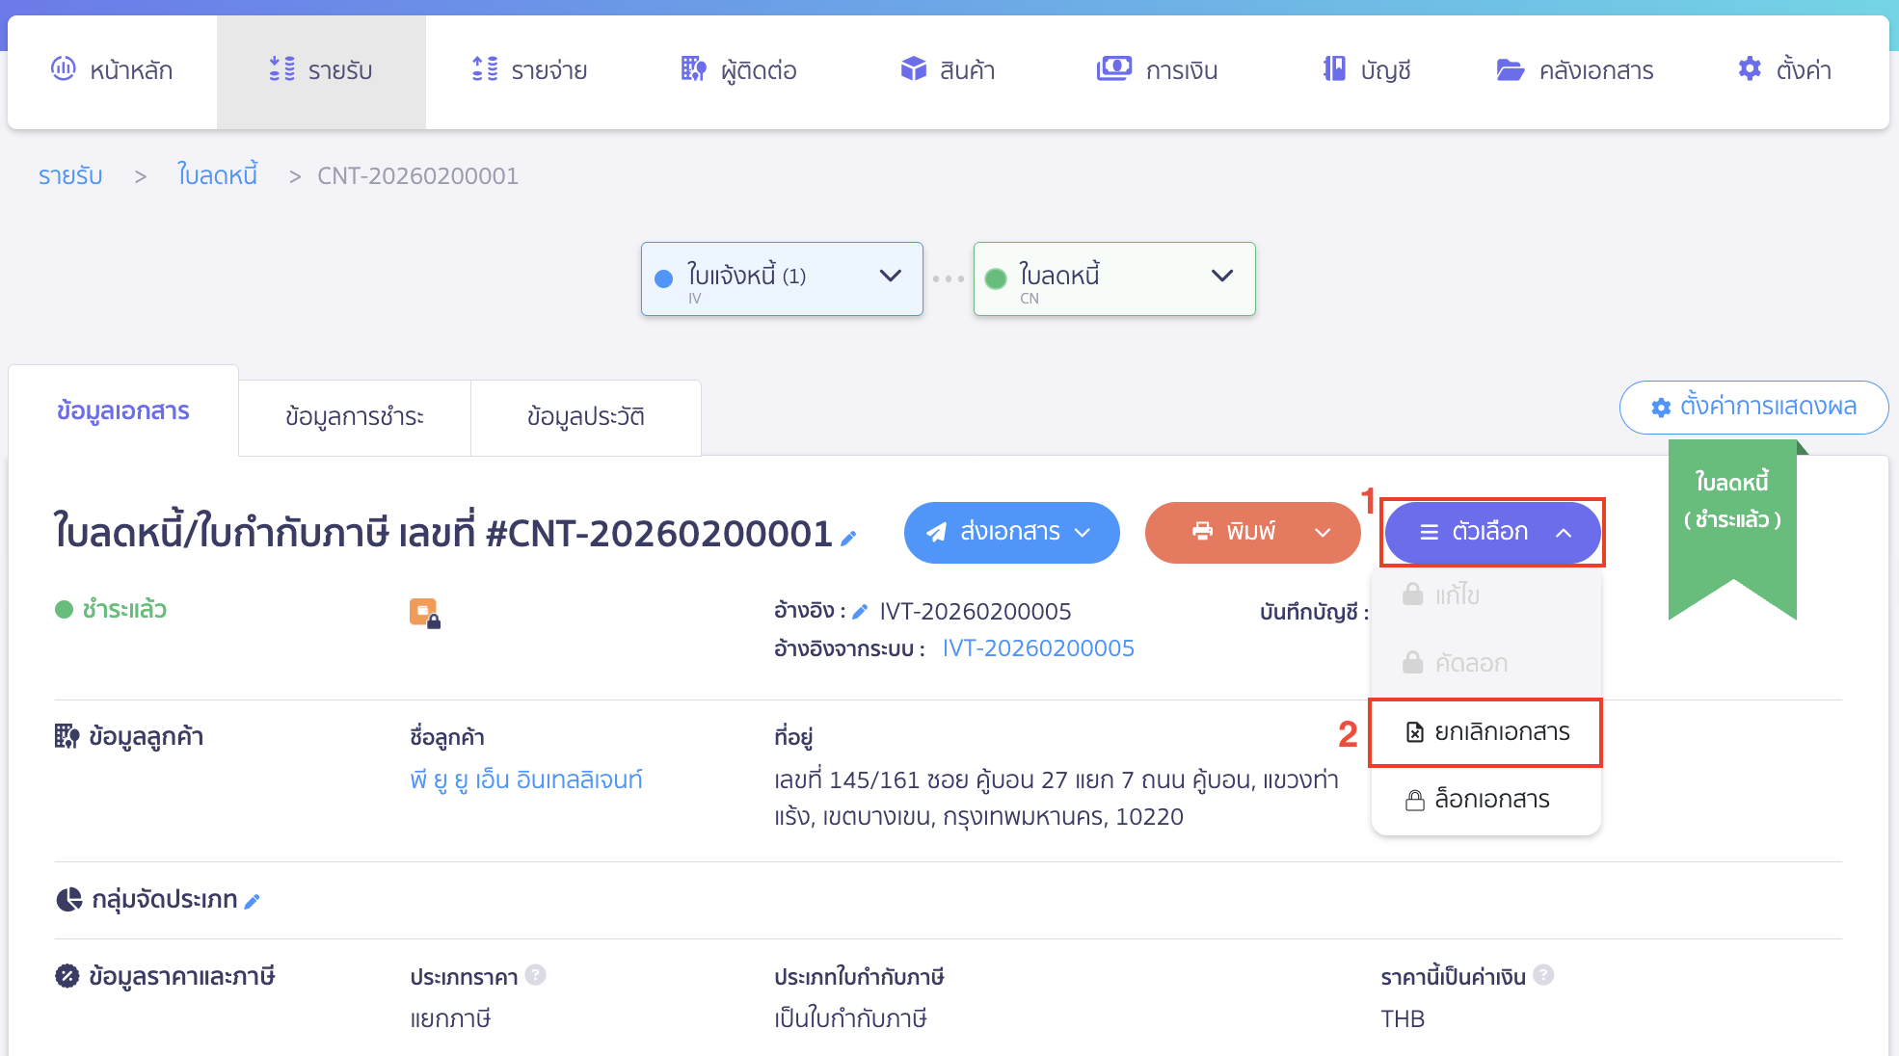The height and width of the screenshot is (1056, 1899).
Task: Open the พิมพ์ print dropdown
Action: coord(1323,532)
